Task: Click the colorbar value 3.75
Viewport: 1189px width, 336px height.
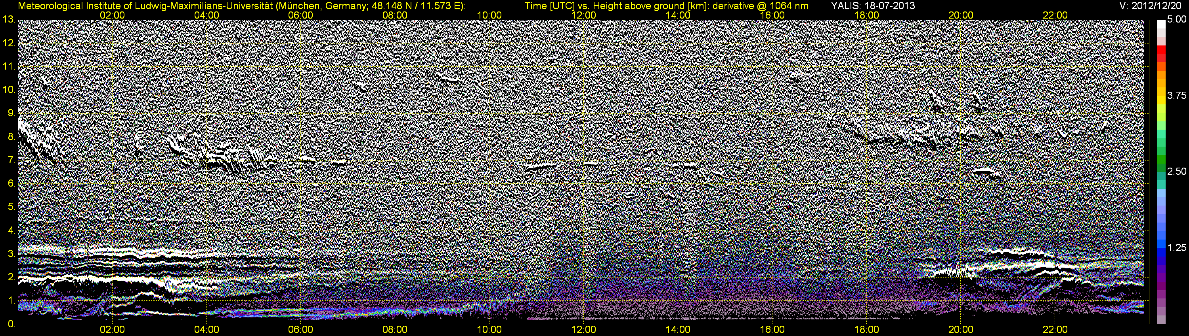Action: 1177,96
